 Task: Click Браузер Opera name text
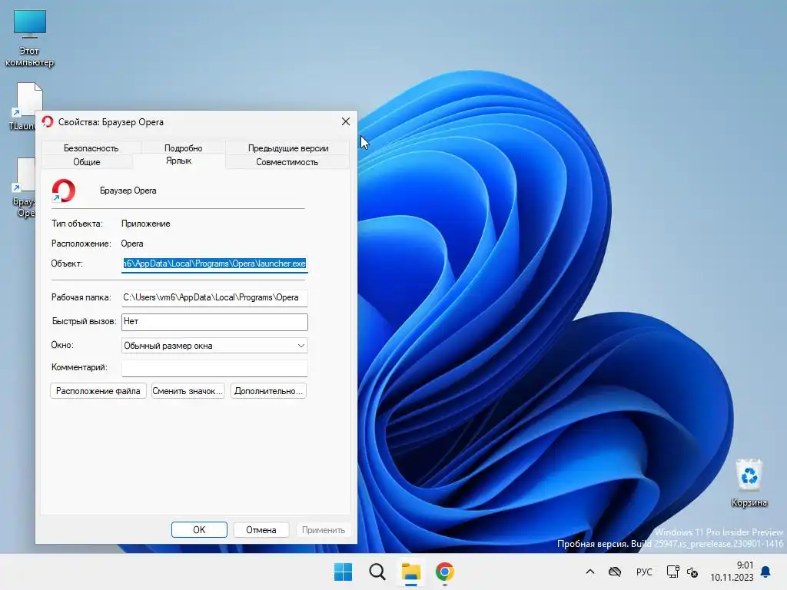click(128, 191)
